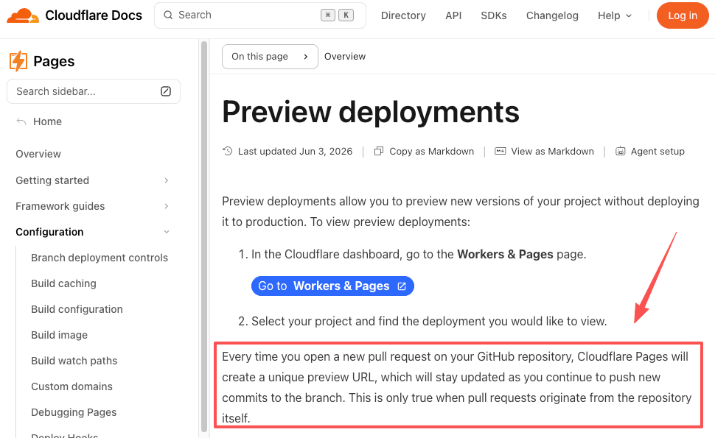Click the sidebar vertical scrollbar
The image size is (715, 438).
click(204, 237)
